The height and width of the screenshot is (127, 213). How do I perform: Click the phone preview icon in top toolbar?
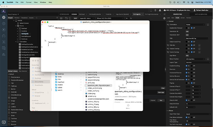coord(151,10)
